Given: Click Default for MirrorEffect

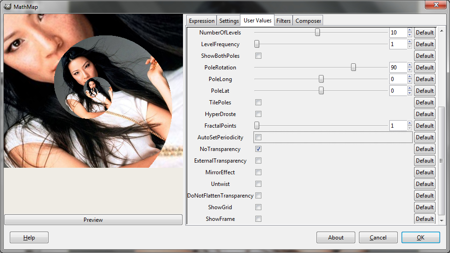Looking at the screenshot, I should click(x=424, y=172).
